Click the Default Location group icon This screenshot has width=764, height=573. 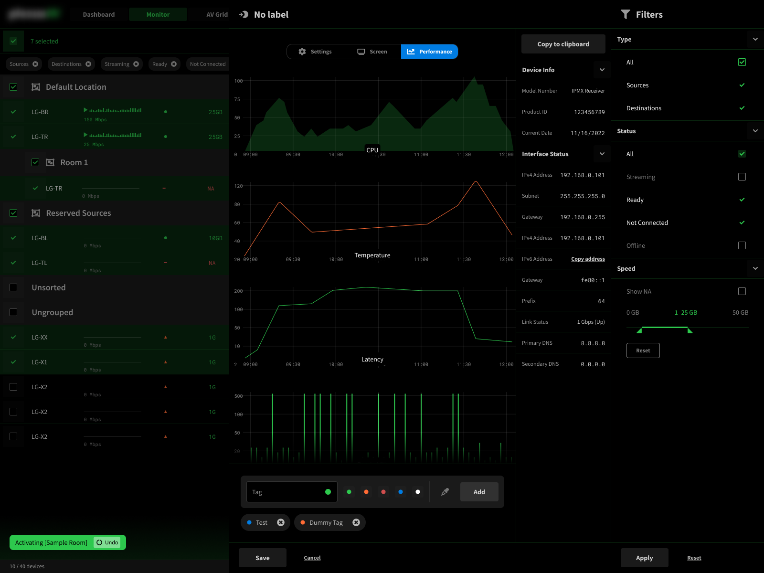(36, 87)
